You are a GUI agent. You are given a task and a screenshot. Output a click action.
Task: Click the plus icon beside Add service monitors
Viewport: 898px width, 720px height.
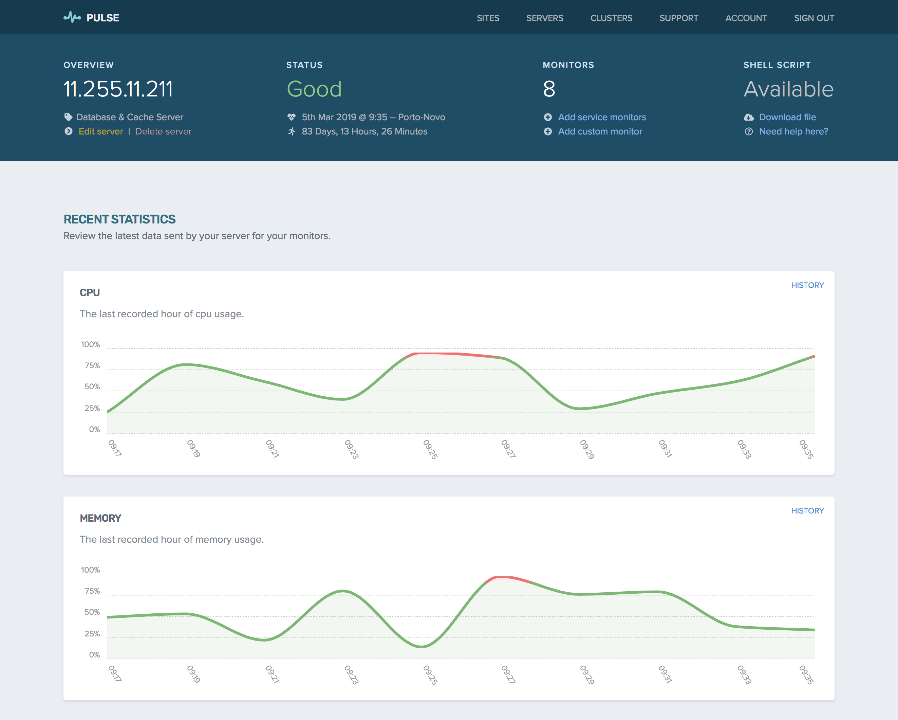[x=548, y=117]
